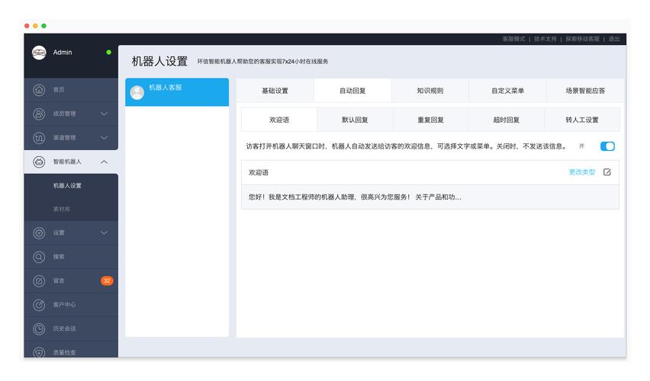650x381 pixels.
Task: Turn off the welcome message switch
Action: point(607,146)
